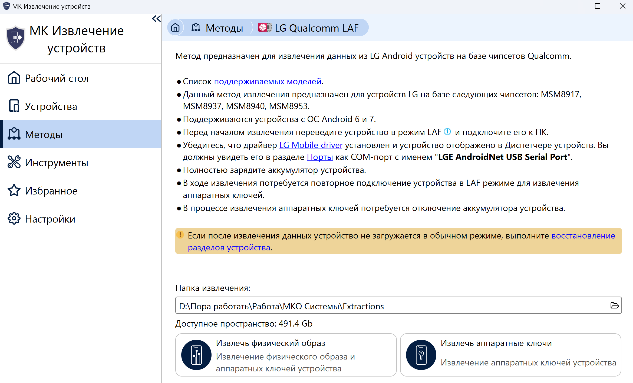Click the gear icon beside Настройки
The width and height of the screenshot is (633, 383).
(14, 218)
